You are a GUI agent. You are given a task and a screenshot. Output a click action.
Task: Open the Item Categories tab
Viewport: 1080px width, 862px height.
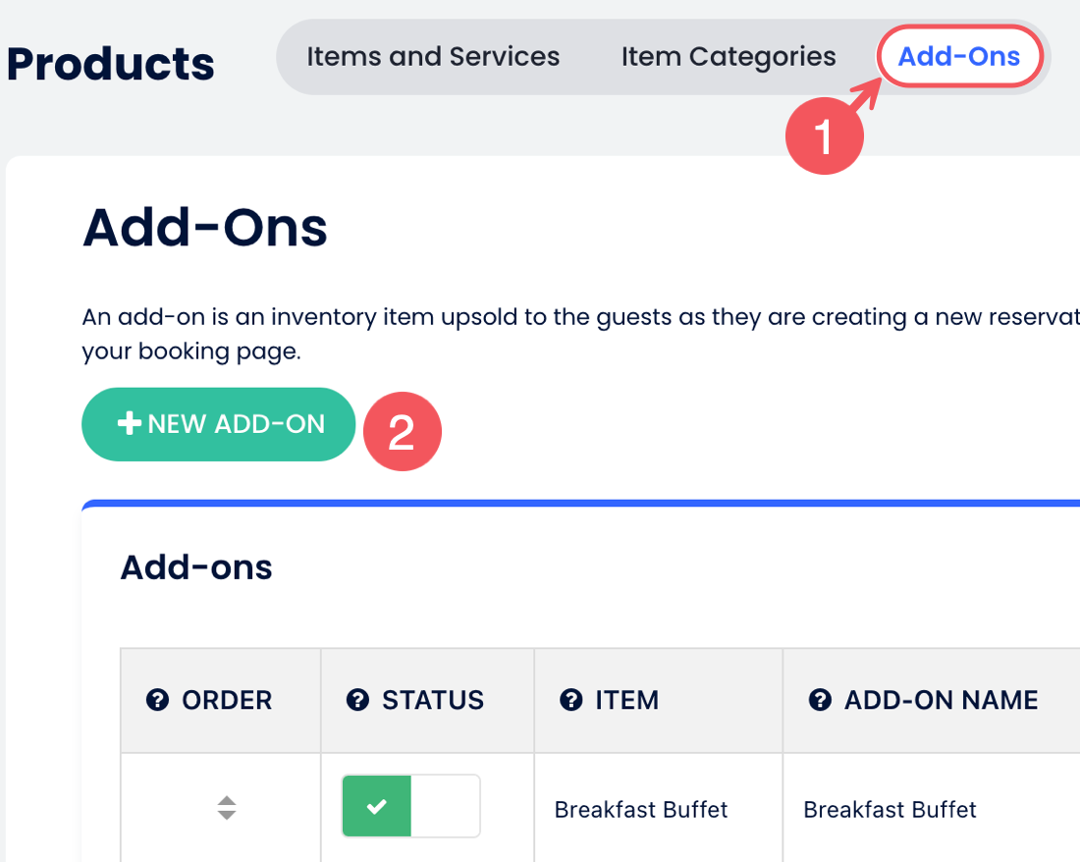point(729,57)
